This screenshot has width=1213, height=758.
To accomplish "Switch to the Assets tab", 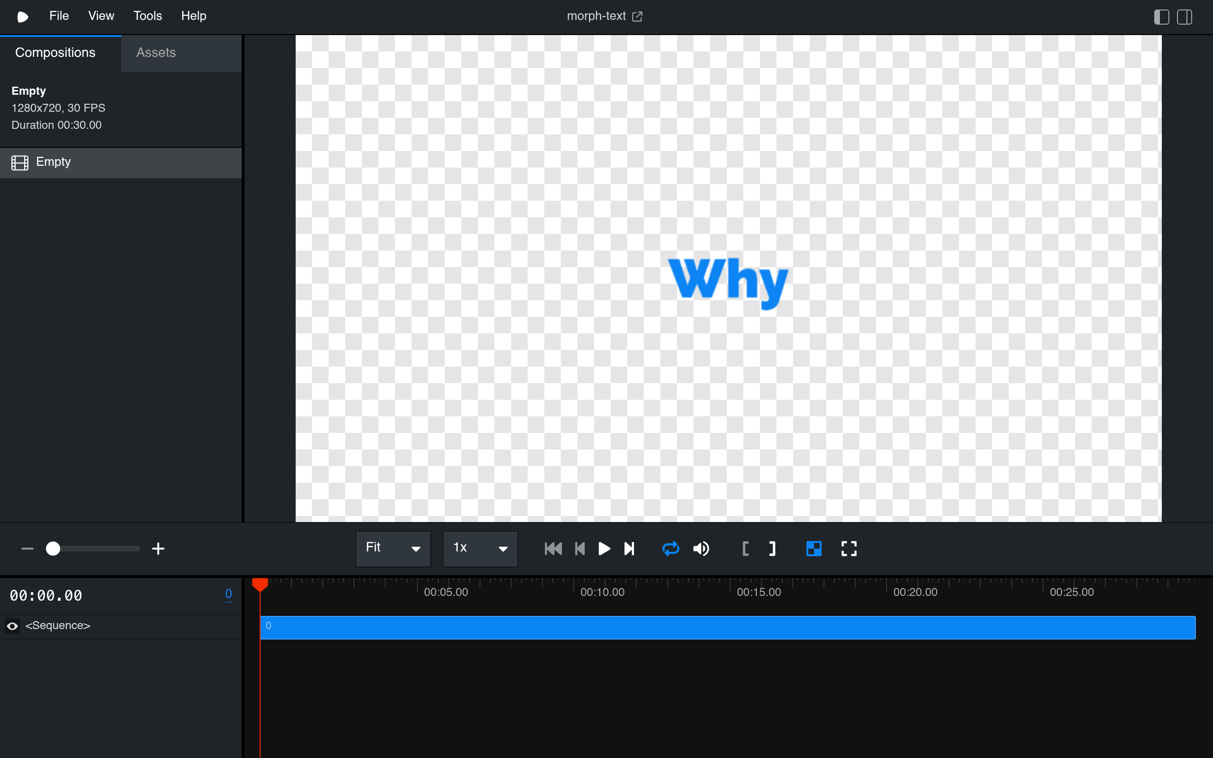I will tap(181, 53).
